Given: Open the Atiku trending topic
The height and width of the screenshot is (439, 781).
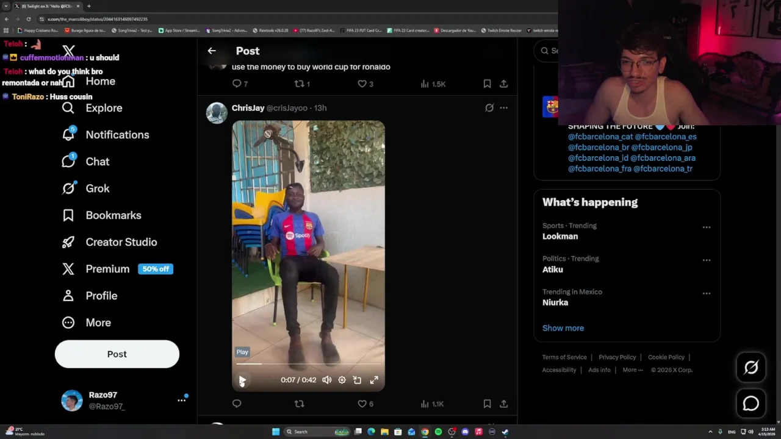Looking at the screenshot, I should [553, 269].
